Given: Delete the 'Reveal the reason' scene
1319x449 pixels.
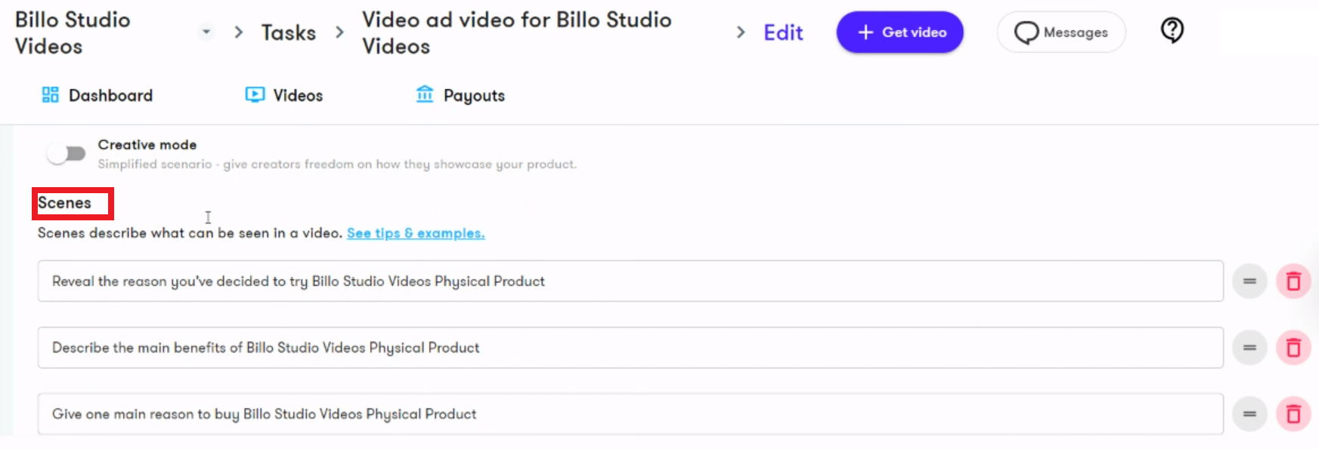Looking at the screenshot, I should click(1293, 281).
